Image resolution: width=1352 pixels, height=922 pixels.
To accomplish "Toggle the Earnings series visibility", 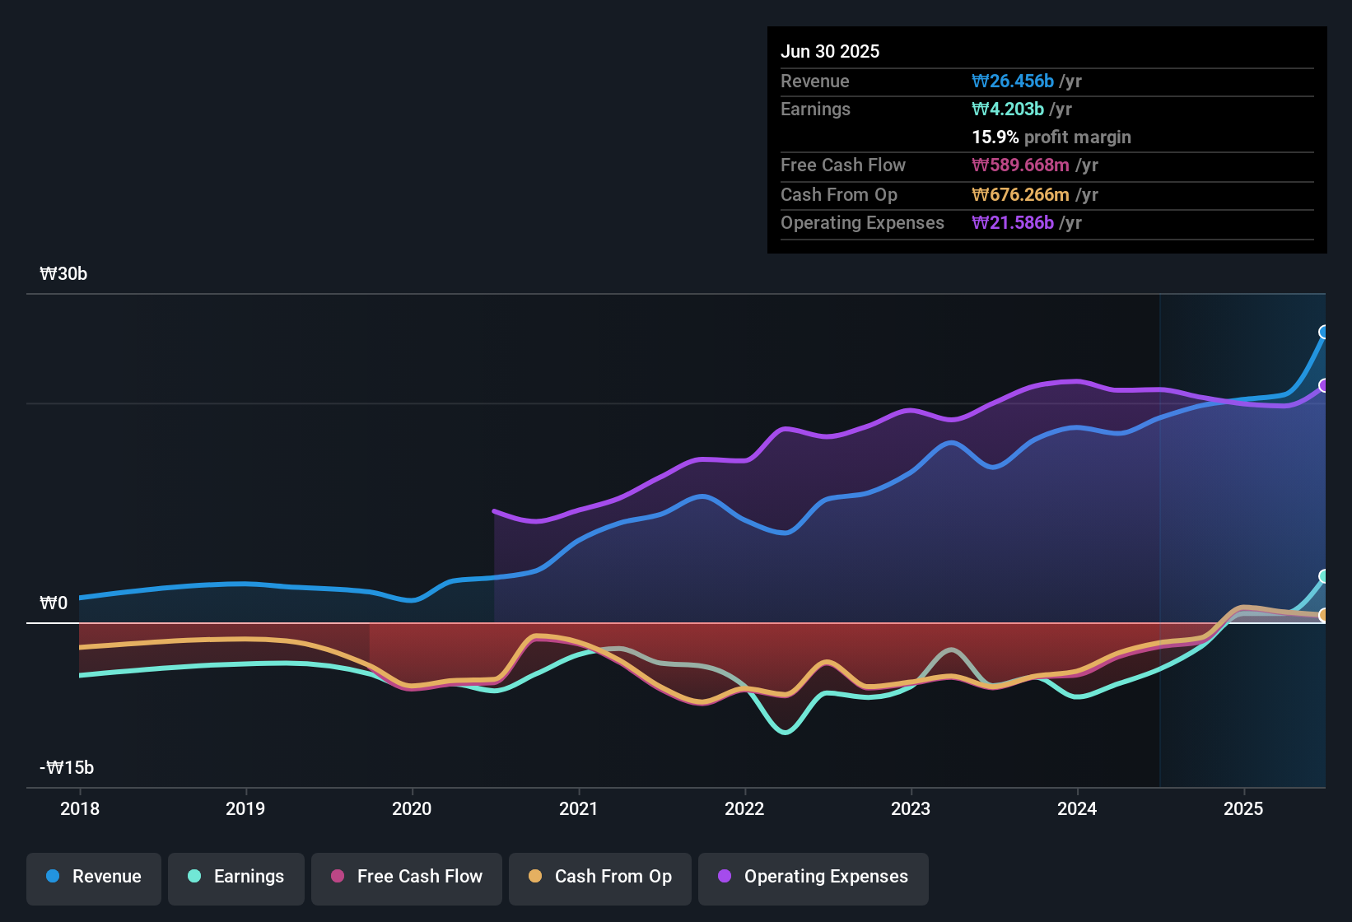I will tap(235, 877).
